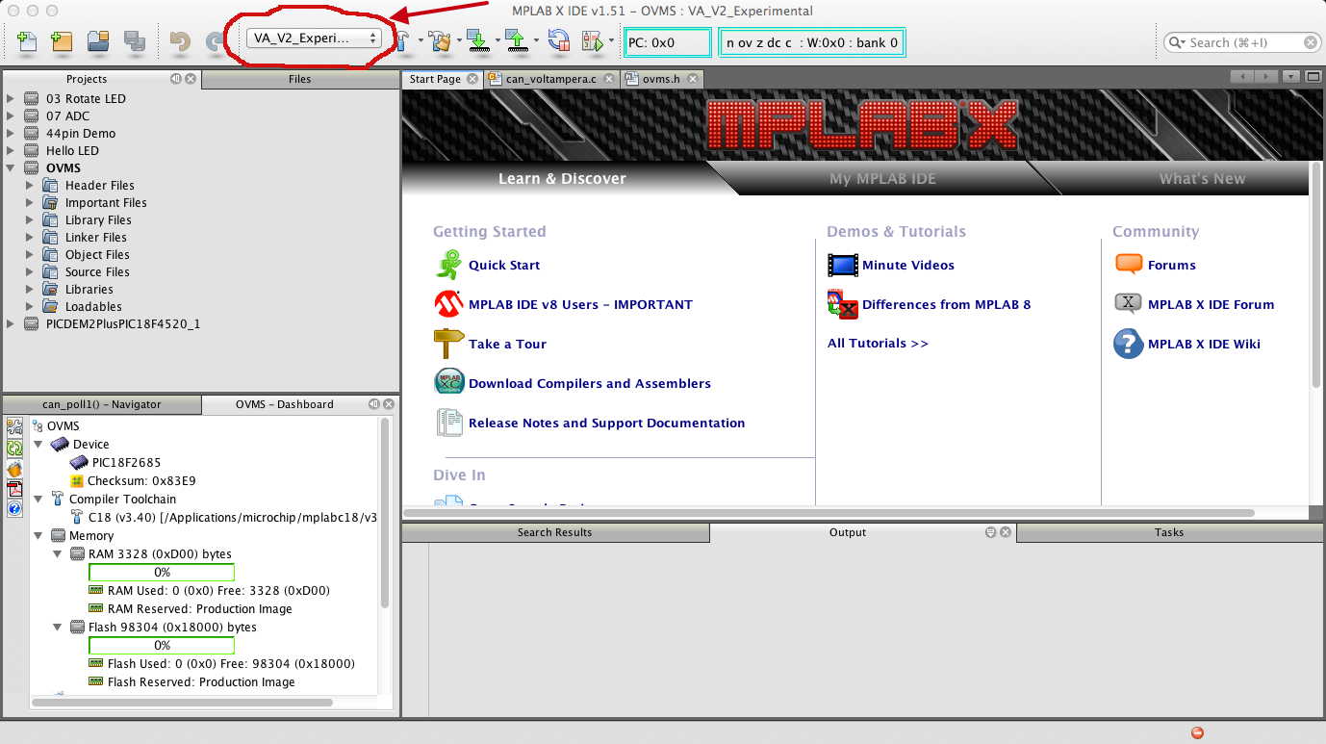Open the PDF datasheet icon in Dashboard
The image size is (1326, 744).
(x=14, y=489)
